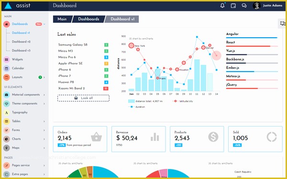Click the Products dollar coin icon
The height and width of the screenshot is (179, 287).
pos(213,137)
